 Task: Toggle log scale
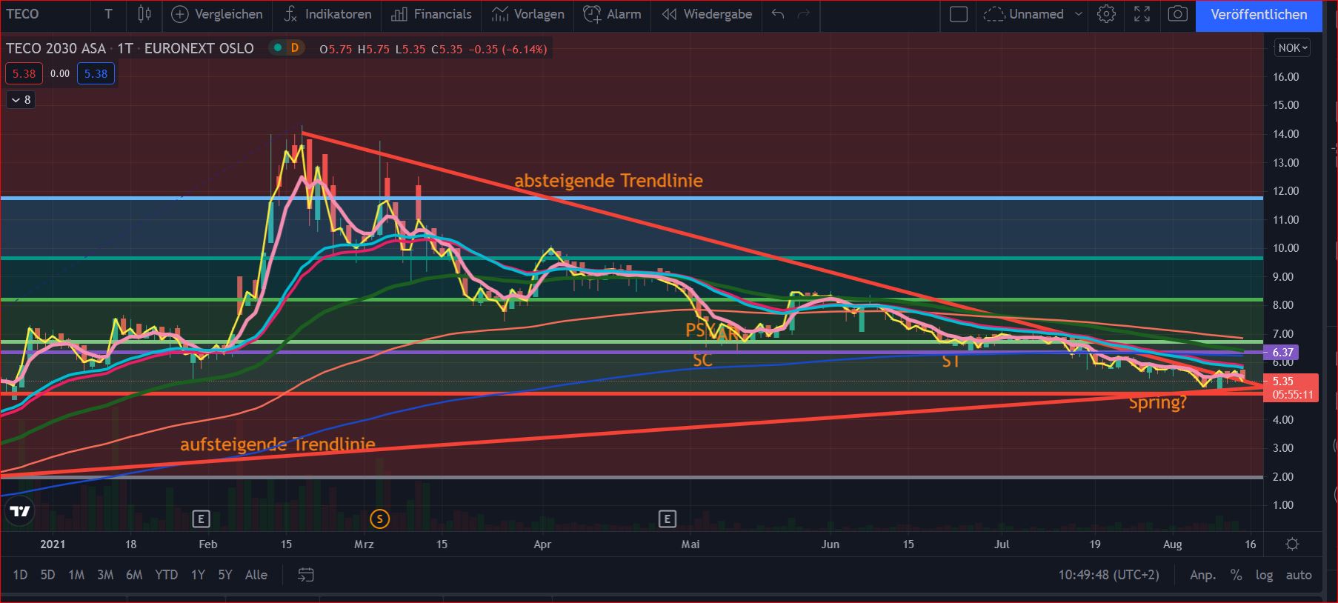1264,575
